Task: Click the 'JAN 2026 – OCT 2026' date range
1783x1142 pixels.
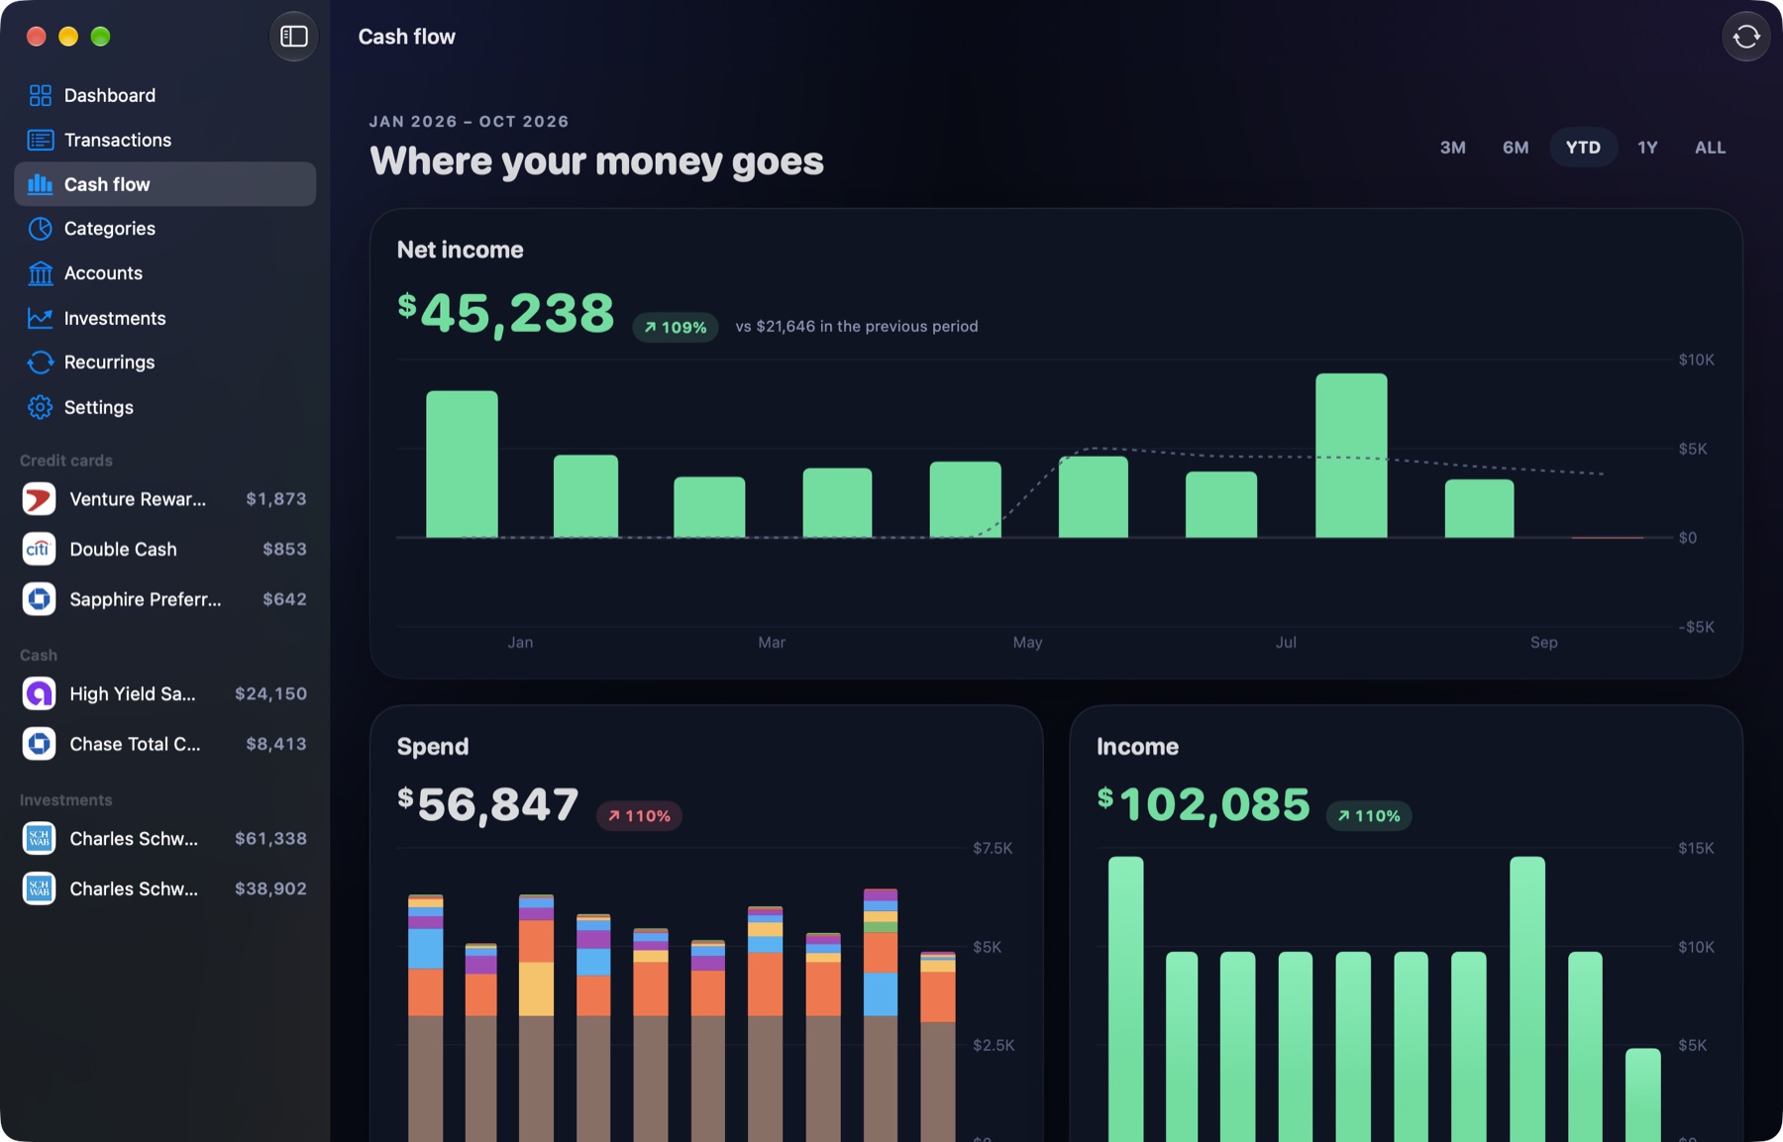Action: tap(469, 122)
